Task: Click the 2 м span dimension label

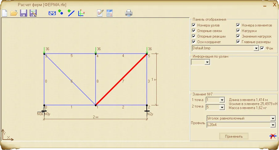Action: [95, 117]
